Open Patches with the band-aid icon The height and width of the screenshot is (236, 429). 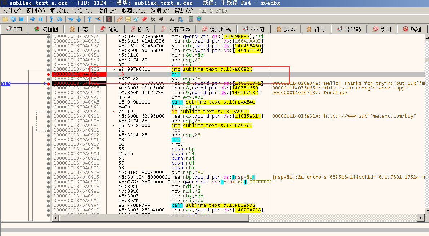(120, 19)
